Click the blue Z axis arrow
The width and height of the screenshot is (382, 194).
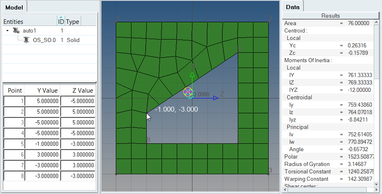(215, 98)
